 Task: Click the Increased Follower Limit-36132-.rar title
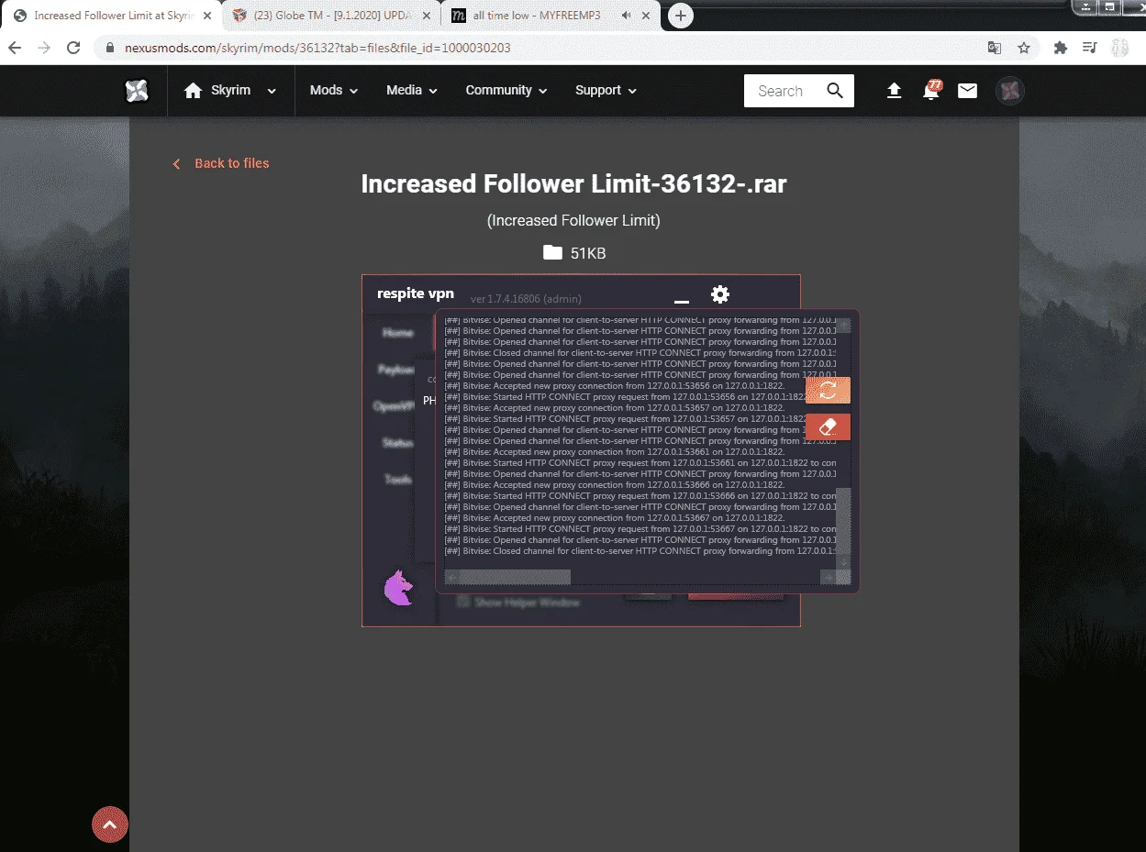573,183
